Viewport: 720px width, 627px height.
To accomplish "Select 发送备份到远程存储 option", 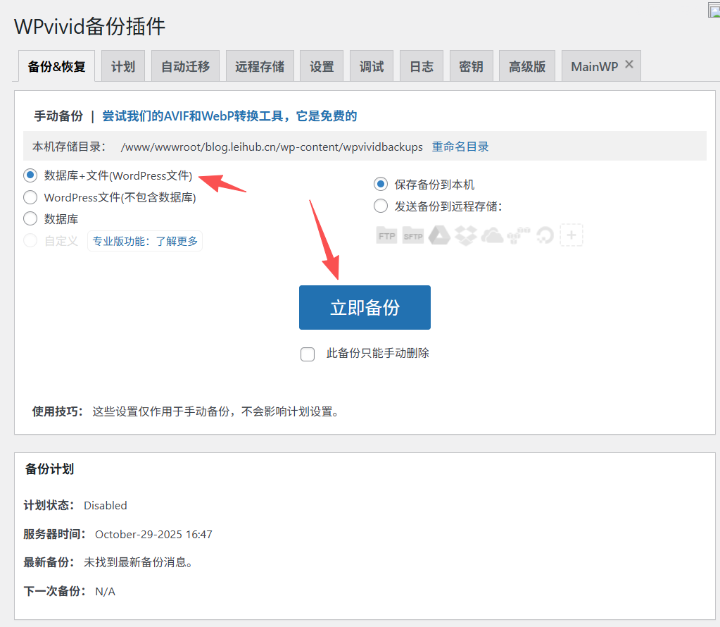I will (x=380, y=206).
